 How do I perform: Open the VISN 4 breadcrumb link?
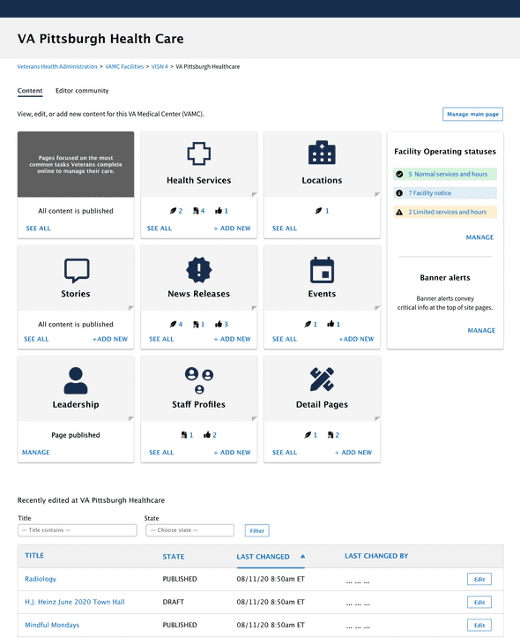pos(160,67)
